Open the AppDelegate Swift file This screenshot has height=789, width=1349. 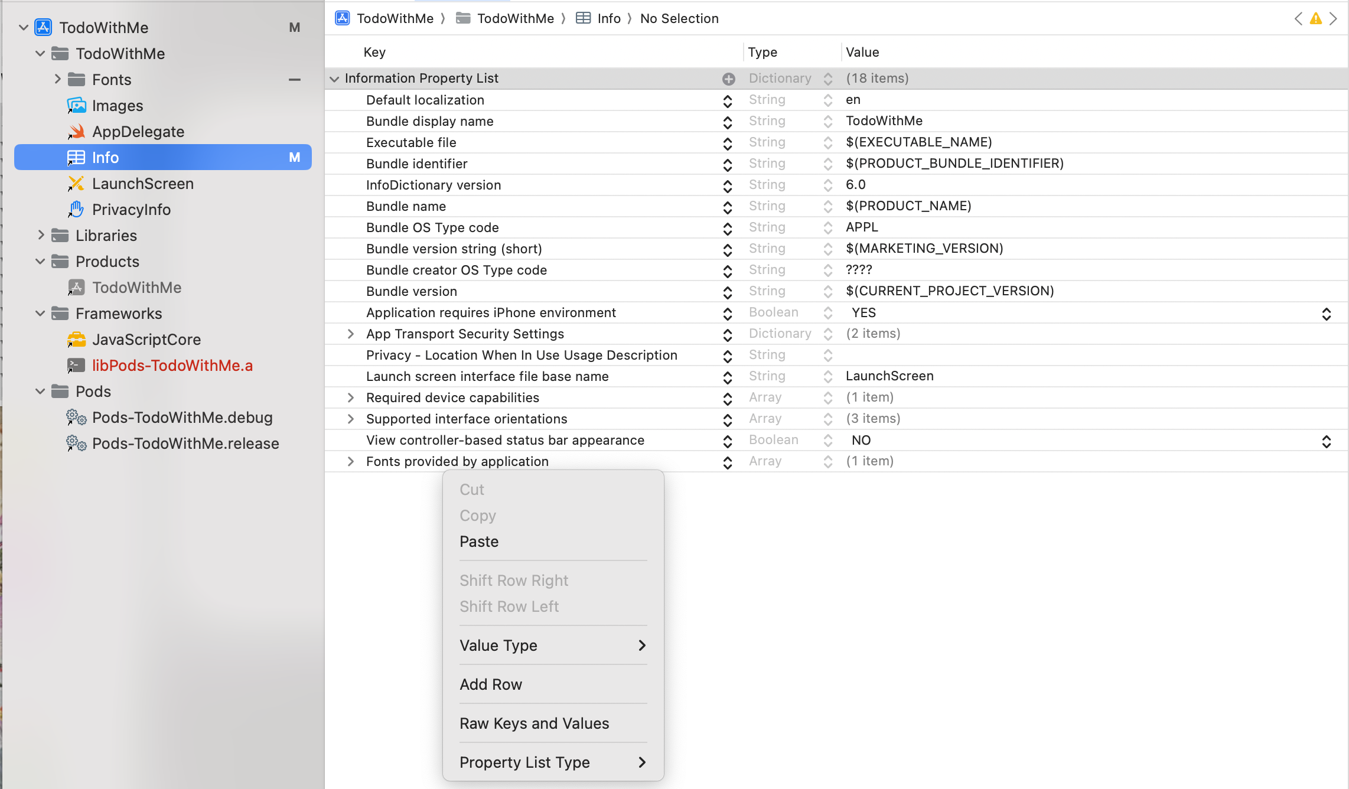tap(138, 132)
